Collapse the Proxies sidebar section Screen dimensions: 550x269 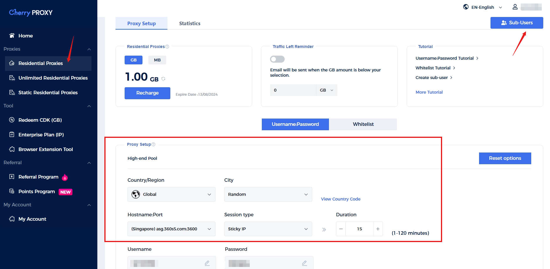[x=89, y=49]
